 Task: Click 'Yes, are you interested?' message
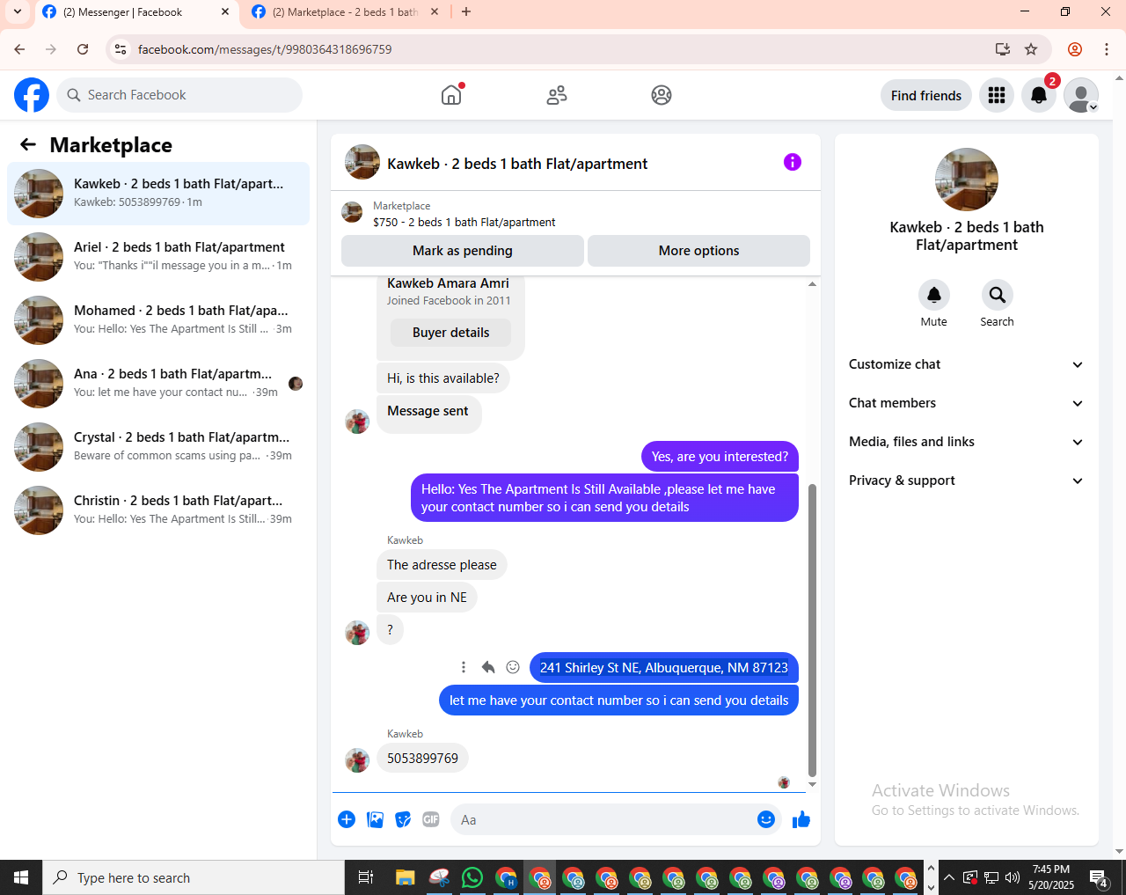720,457
